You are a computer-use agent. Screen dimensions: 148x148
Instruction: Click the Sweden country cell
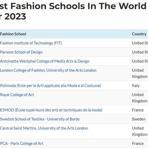click(139, 119)
